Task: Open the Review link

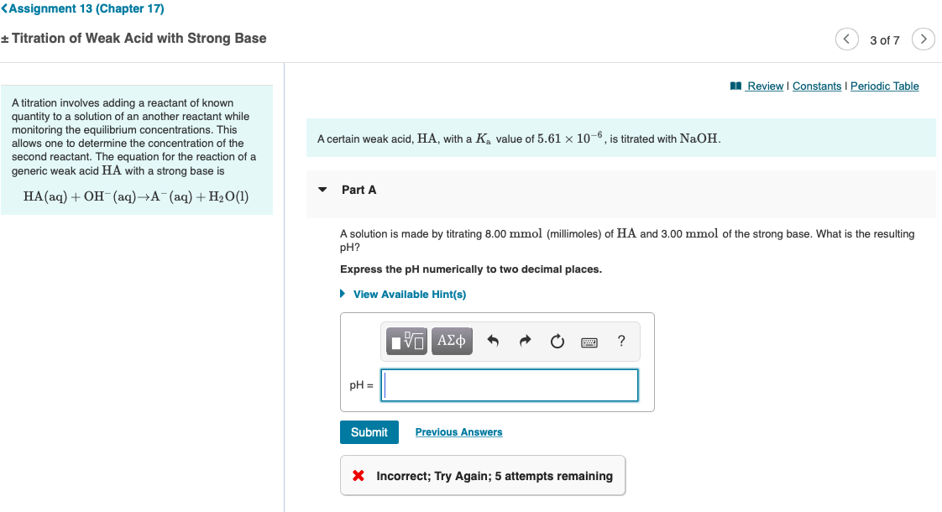Action: click(764, 86)
